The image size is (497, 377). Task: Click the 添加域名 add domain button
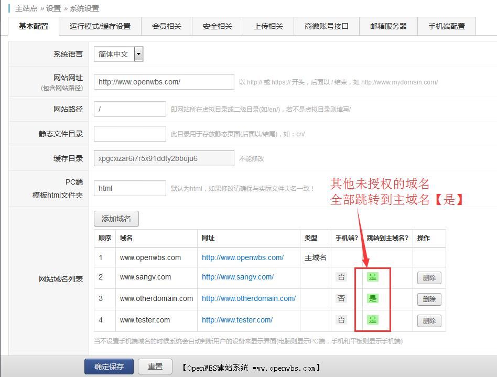(x=117, y=219)
